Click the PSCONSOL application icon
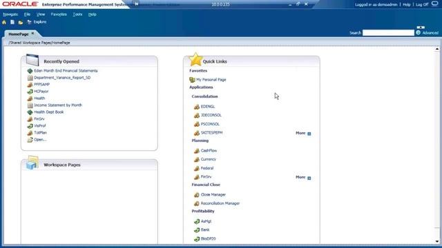 point(197,124)
